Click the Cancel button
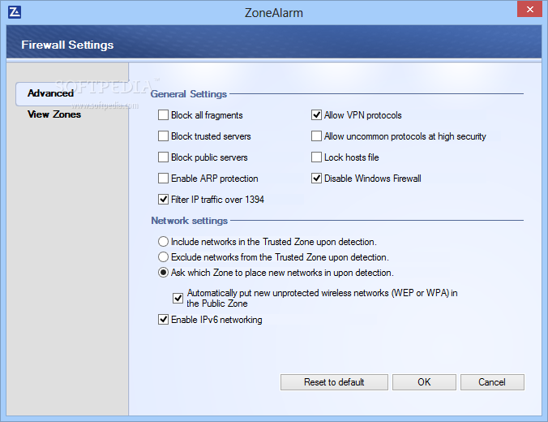The height and width of the screenshot is (422, 548). point(492,382)
